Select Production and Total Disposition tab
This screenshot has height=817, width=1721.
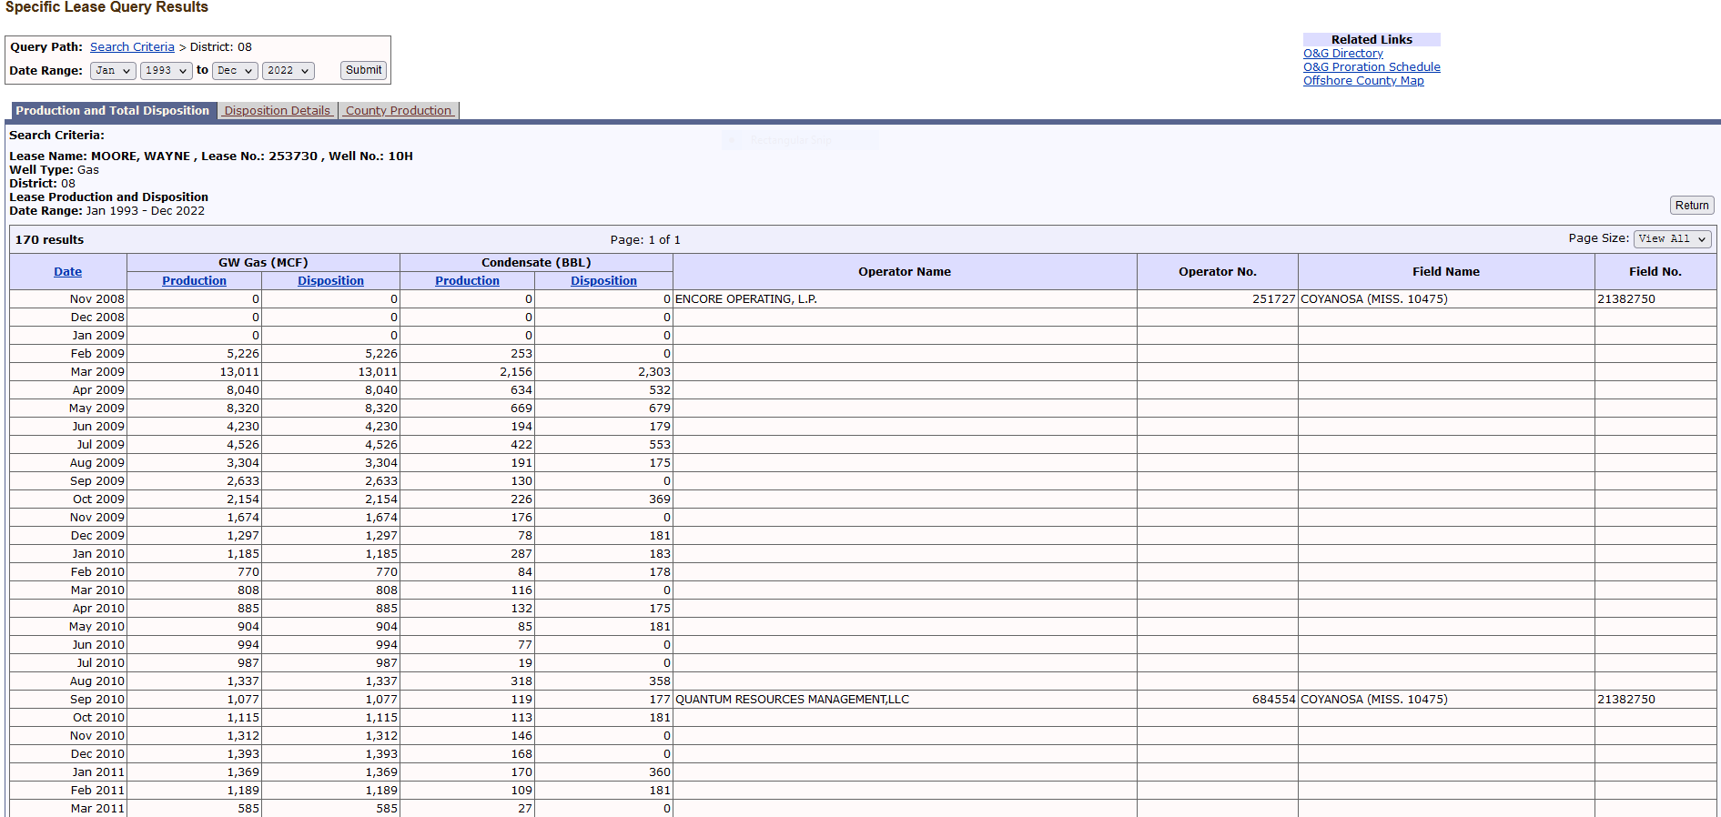(113, 111)
